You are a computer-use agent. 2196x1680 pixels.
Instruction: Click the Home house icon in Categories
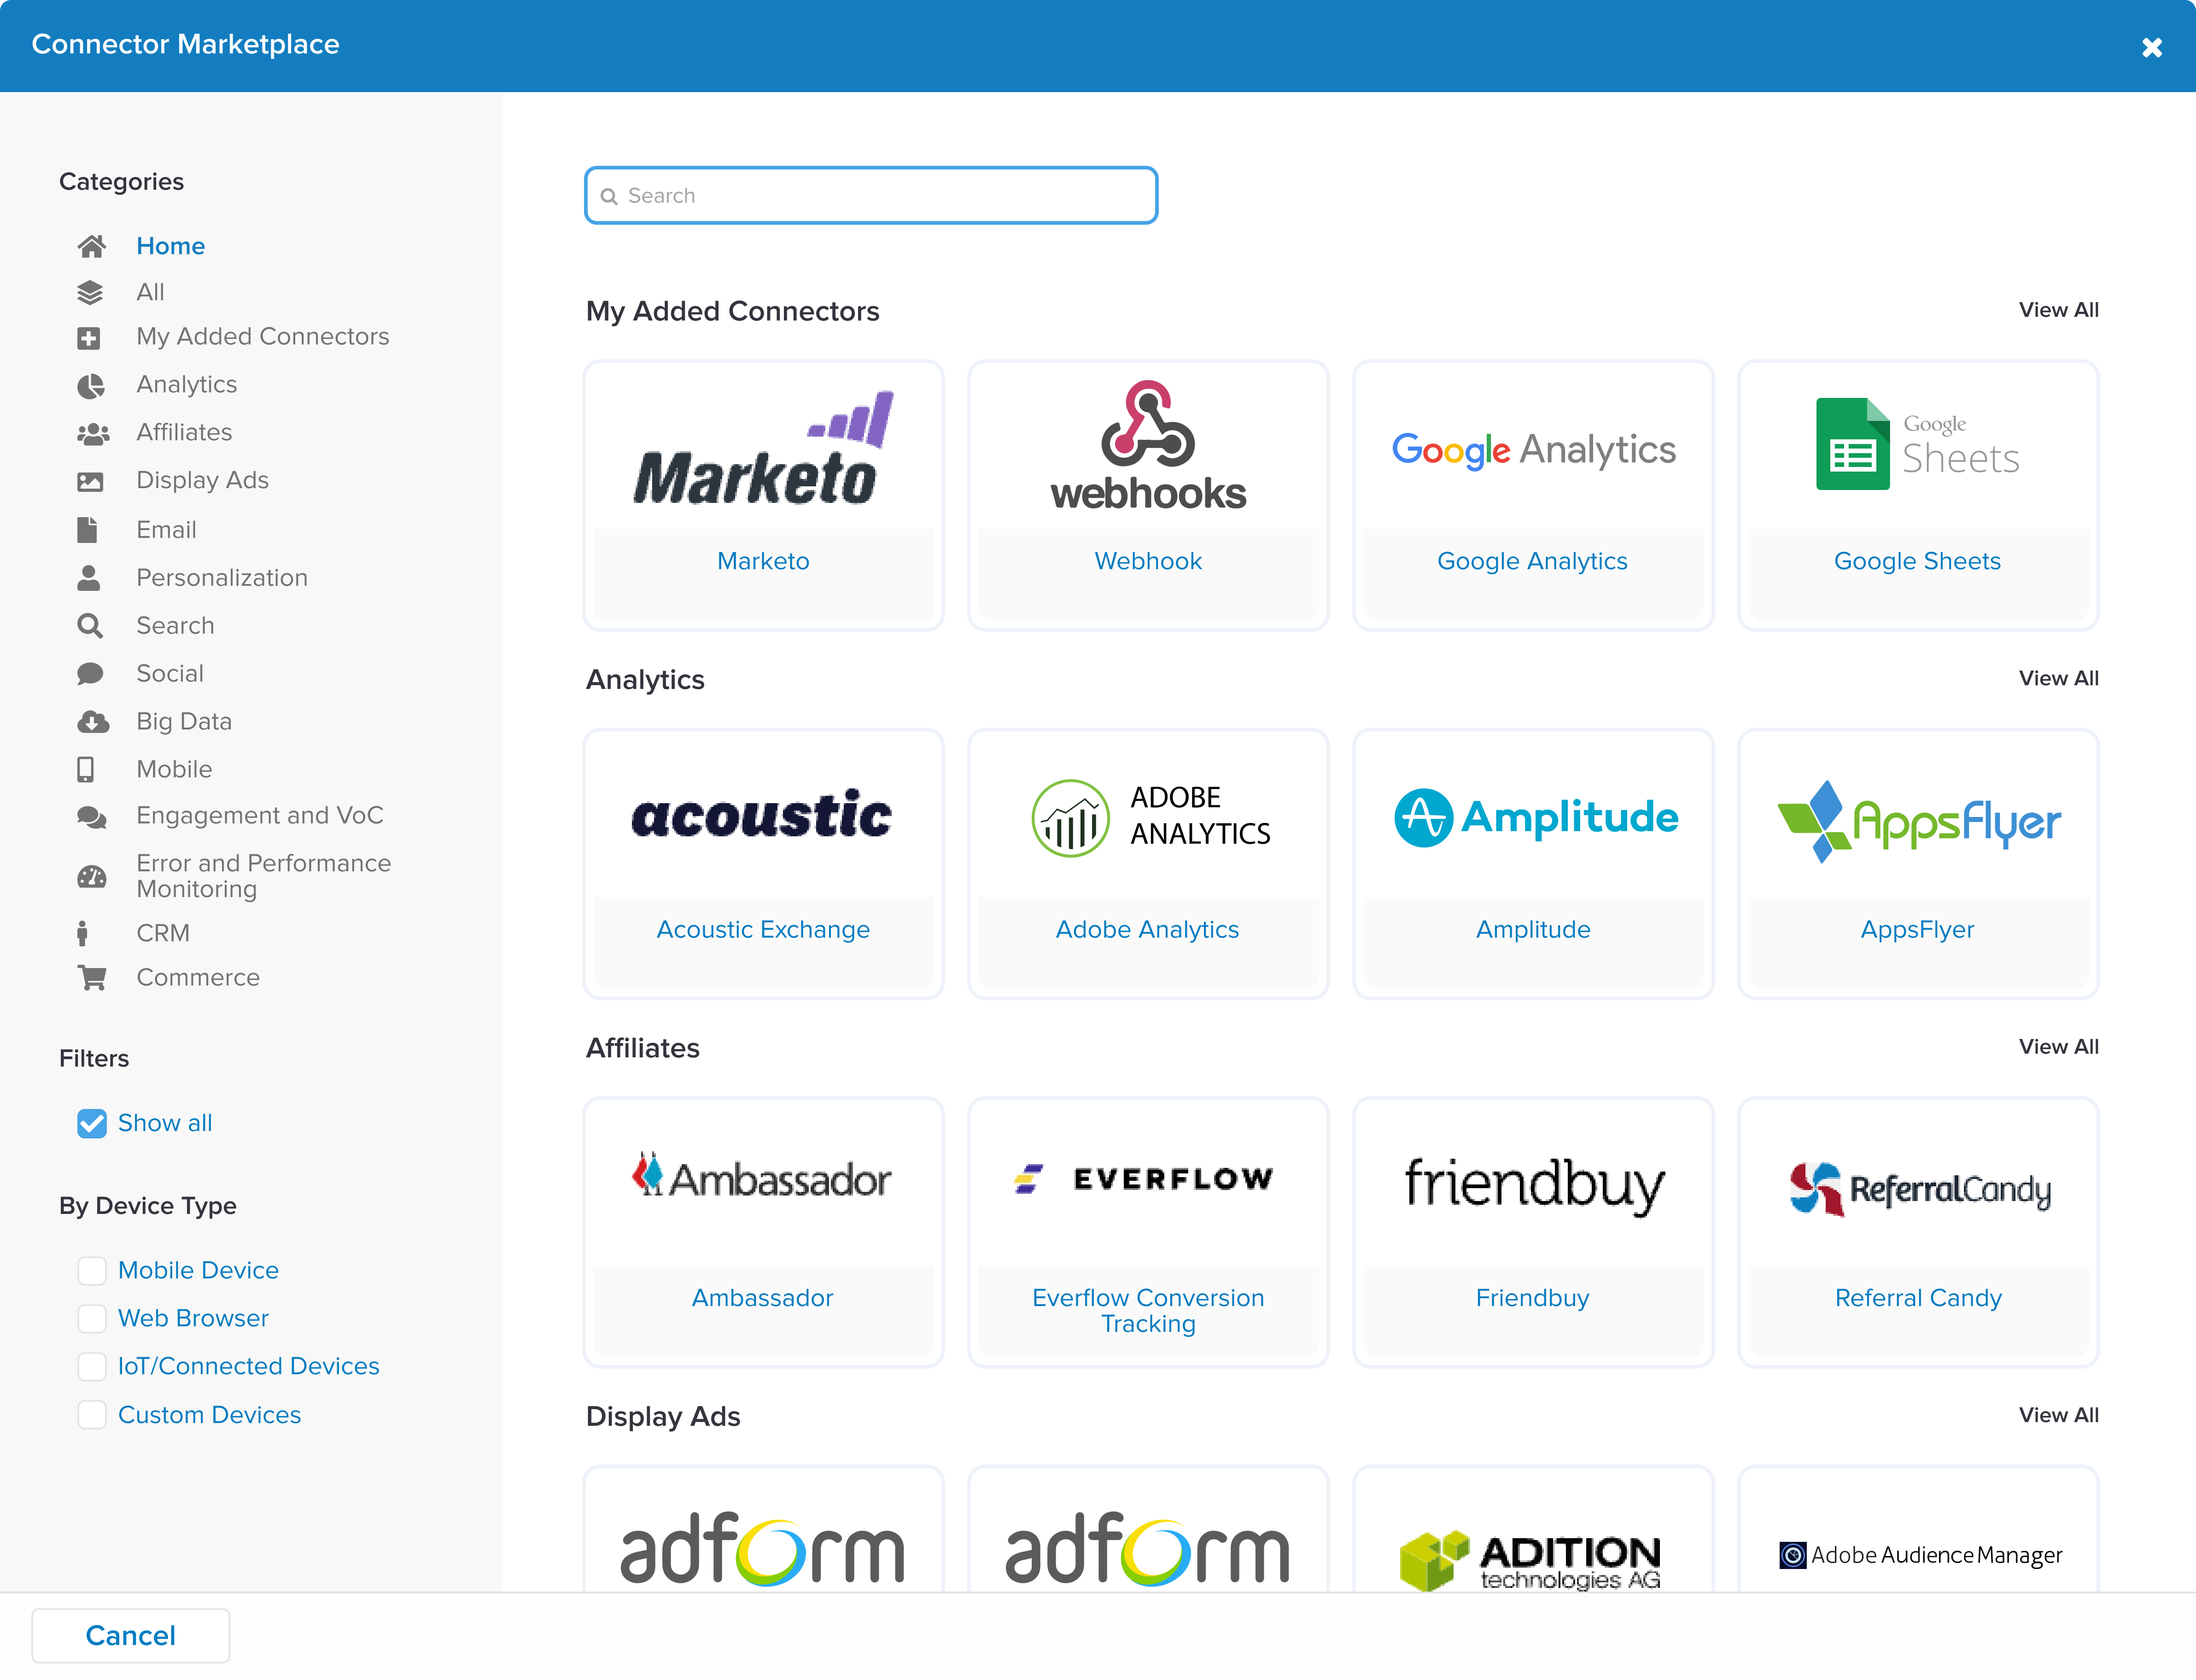point(91,246)
